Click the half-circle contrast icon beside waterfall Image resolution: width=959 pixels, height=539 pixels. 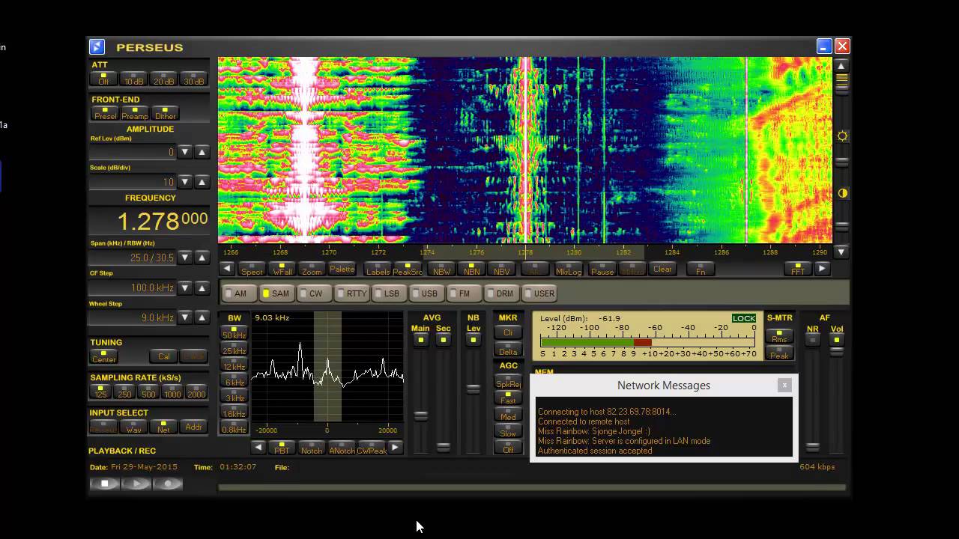click(842, 193)
